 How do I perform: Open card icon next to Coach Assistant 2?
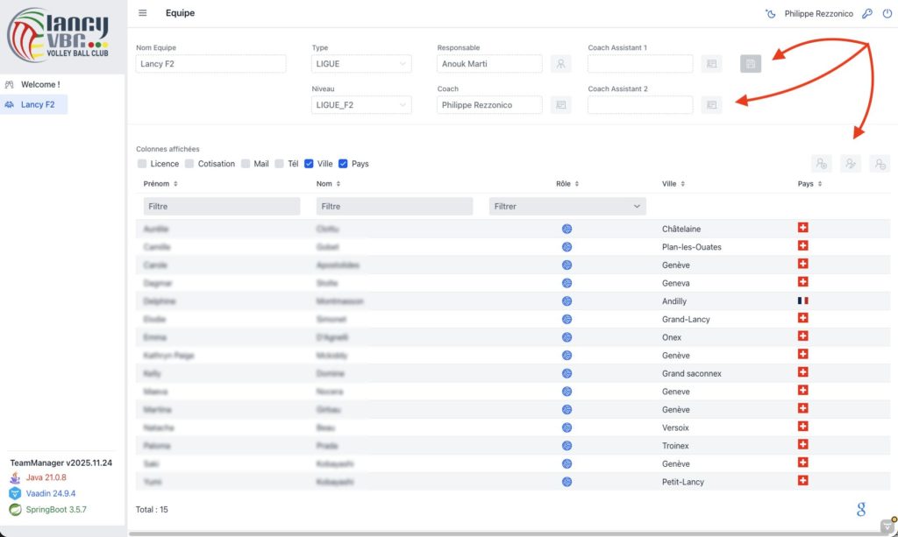coord(711,105)
